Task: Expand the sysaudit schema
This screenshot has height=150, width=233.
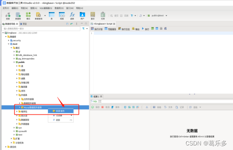Action: pos(14,131)
